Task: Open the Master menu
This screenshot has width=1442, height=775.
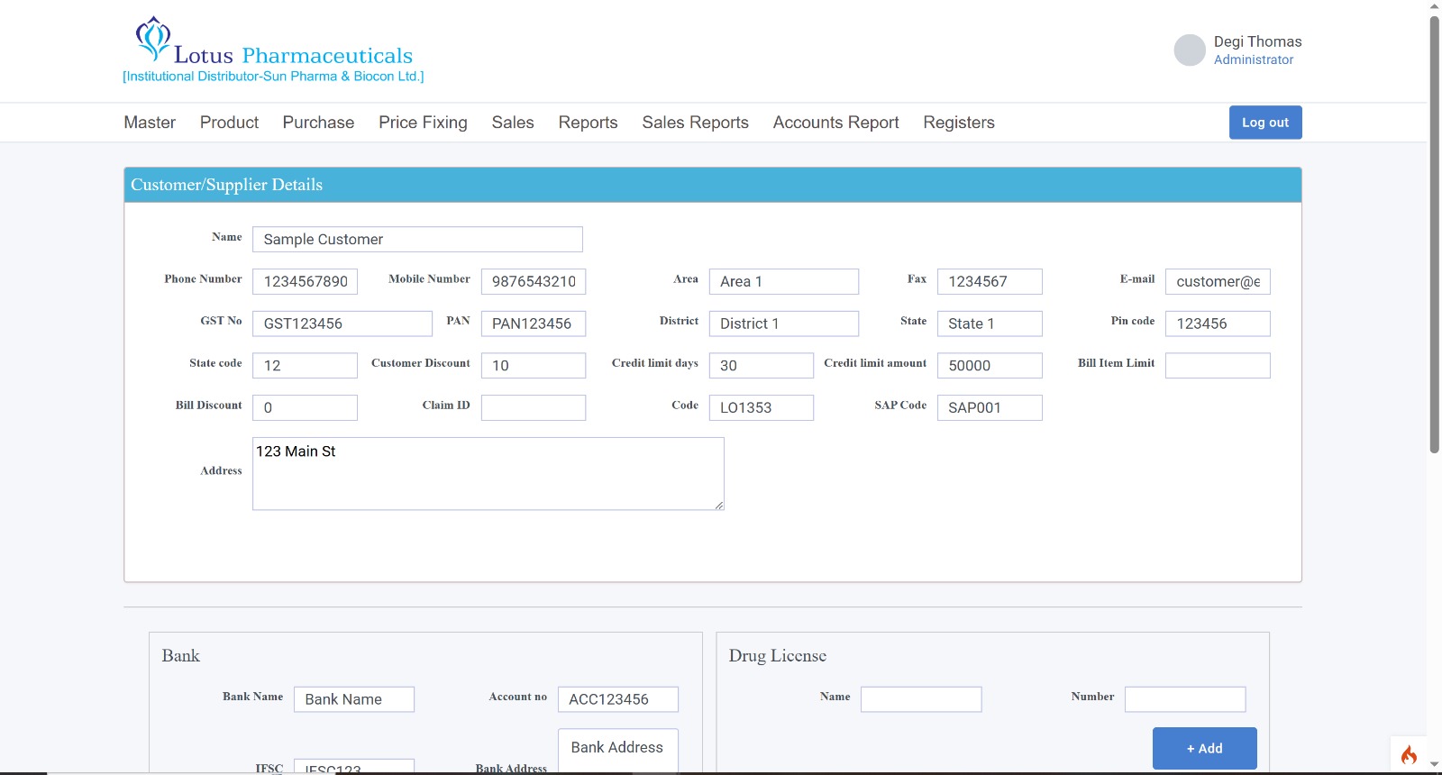Action: [150, 123]
